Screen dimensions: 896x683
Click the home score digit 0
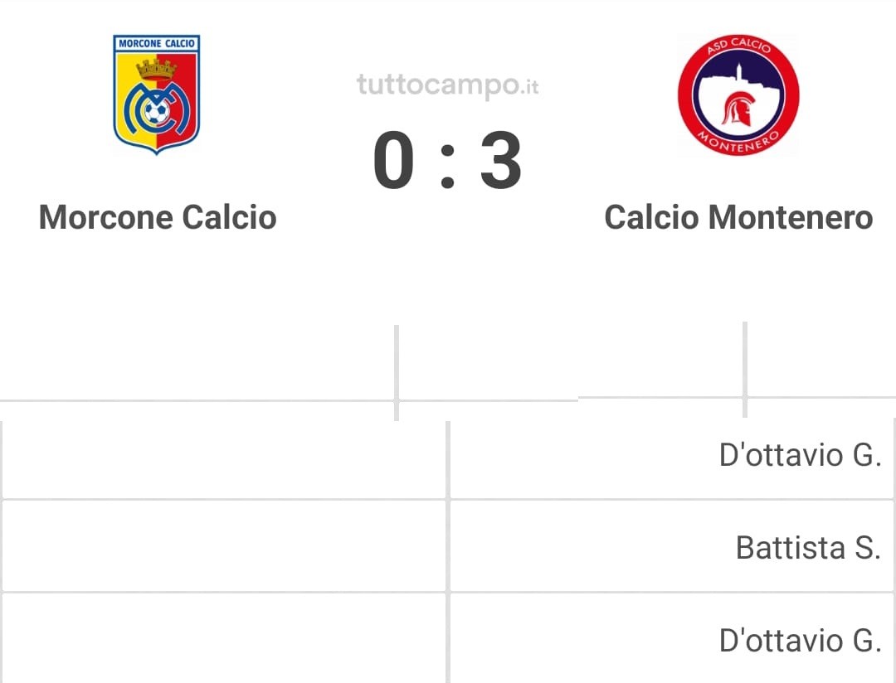tap(394, 161)
